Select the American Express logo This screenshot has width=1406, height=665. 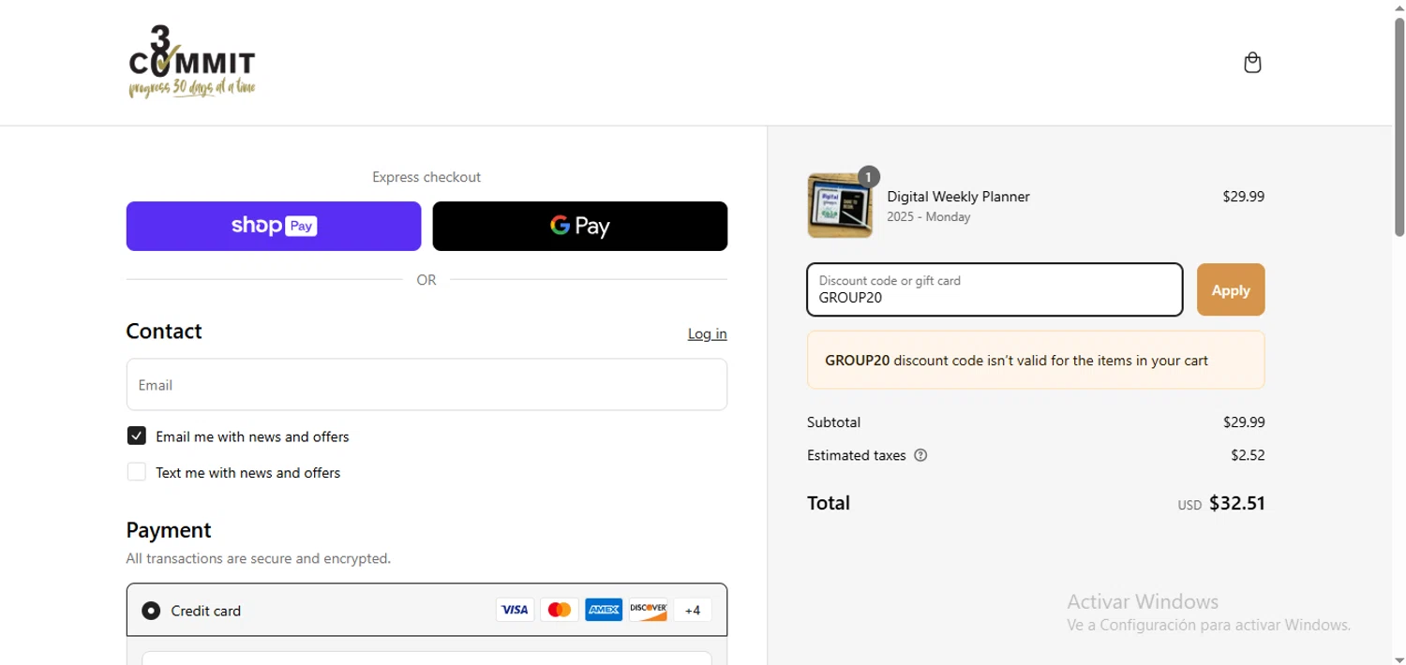point(604,611)
